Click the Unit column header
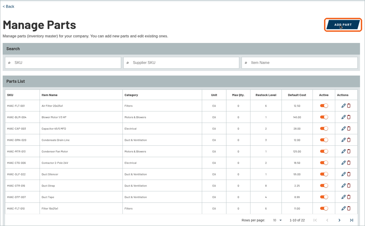Viewport: 365px width, 226px height. pyautogui.click(x=214, y=95)
